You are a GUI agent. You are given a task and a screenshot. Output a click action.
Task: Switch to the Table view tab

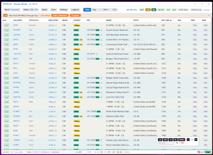tap(87, 10)
